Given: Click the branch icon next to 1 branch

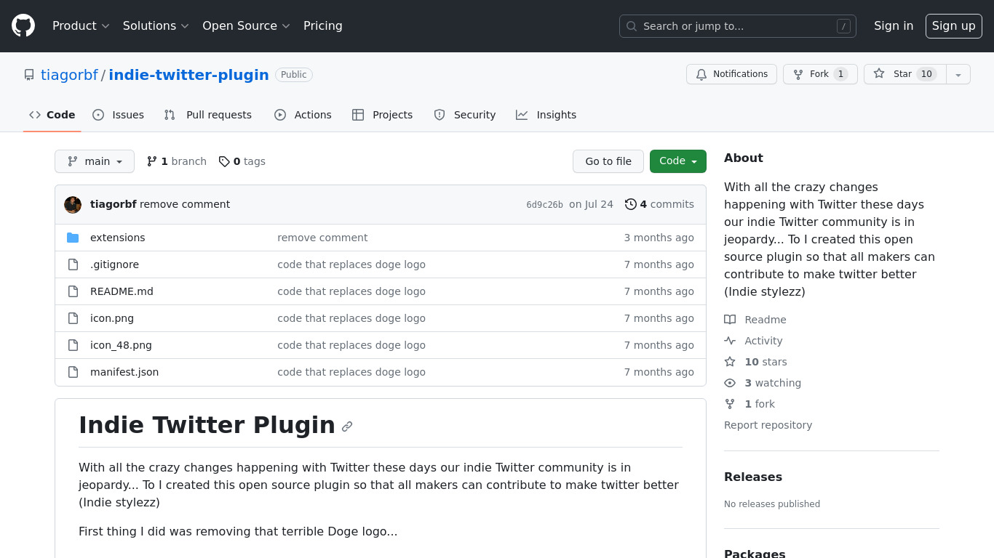Looking at the screenshot, I should pos(152,161).
